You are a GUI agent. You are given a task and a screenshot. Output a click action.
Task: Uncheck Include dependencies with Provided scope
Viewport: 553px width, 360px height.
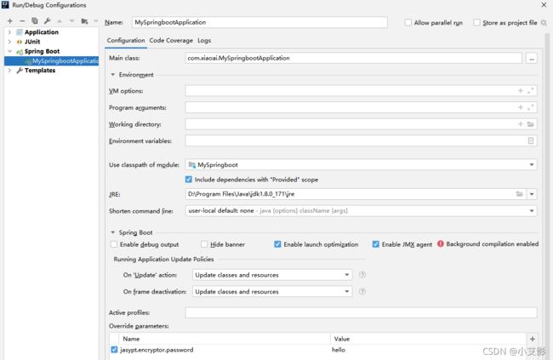pos(189,180)
